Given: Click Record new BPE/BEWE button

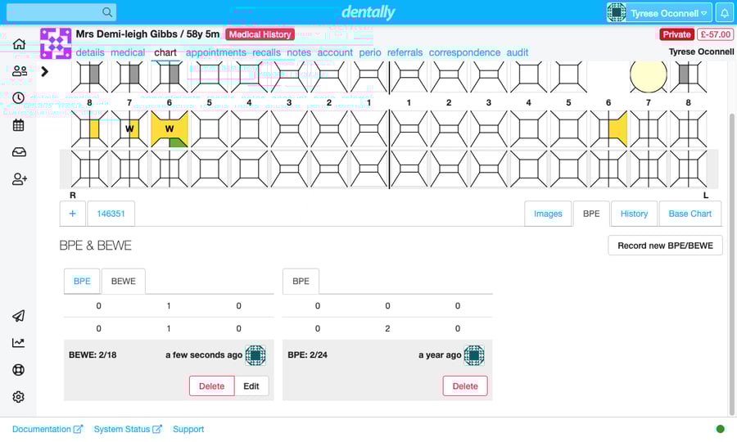Looking at the screenshot, I should 665,246.
